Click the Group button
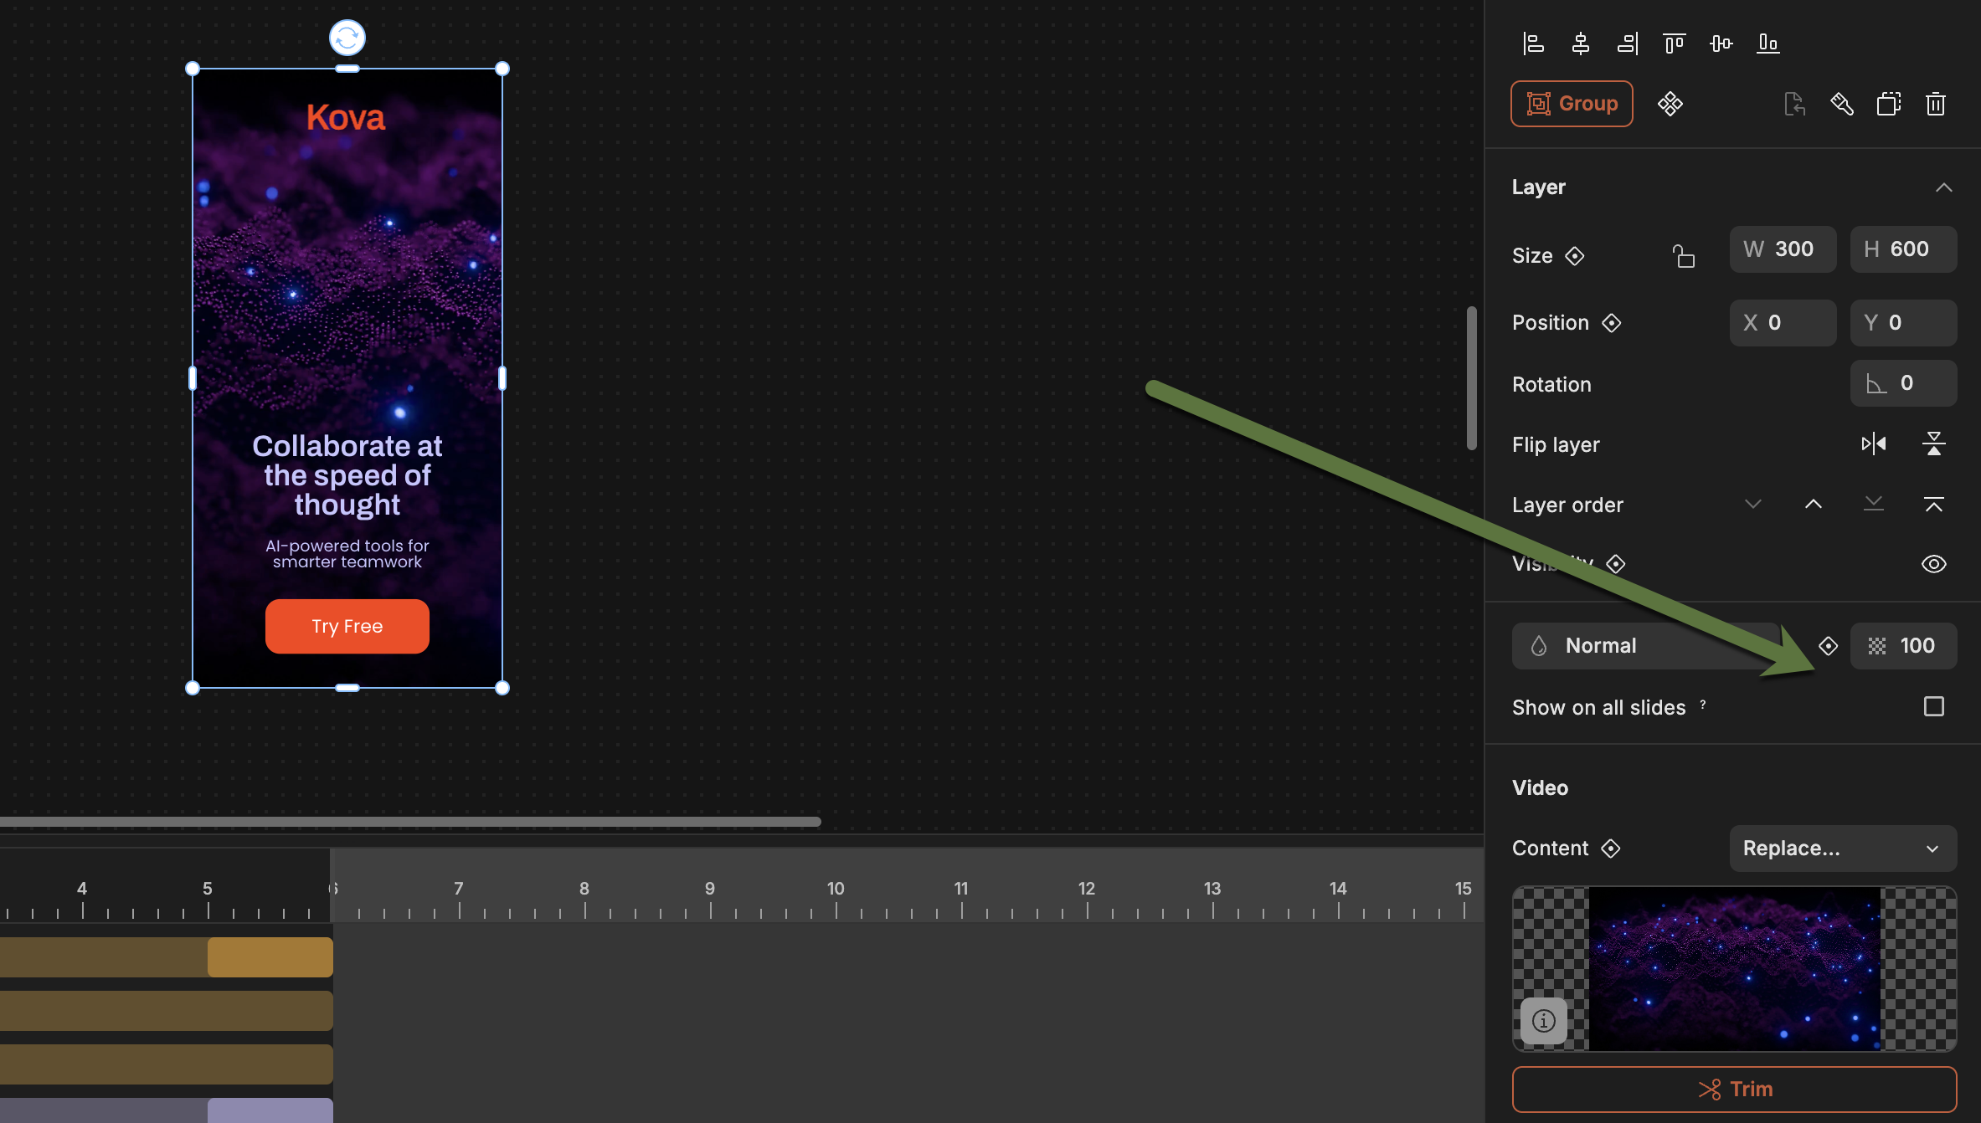 (x=1571, y=104)
